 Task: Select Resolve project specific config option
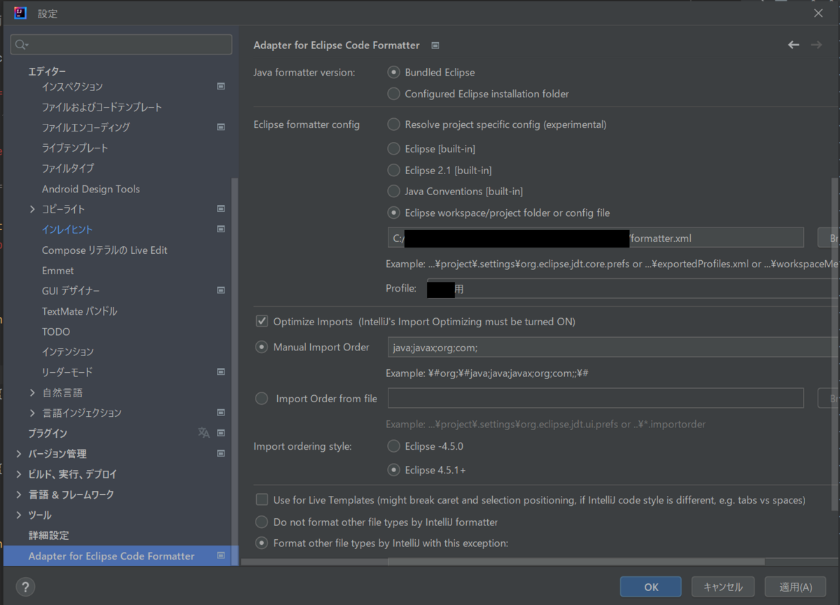[394, 124]
